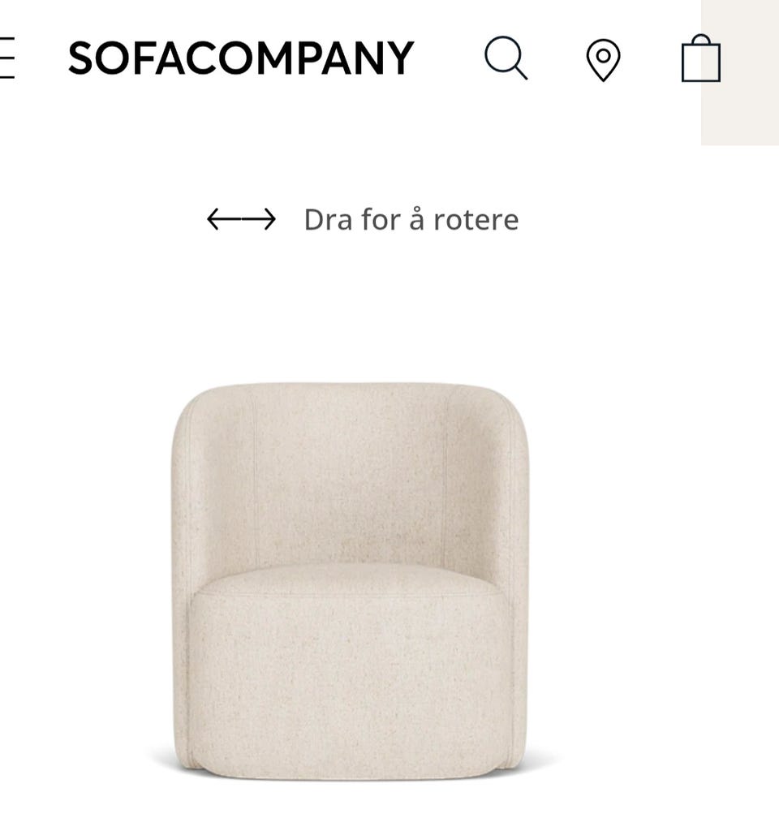View cart contents via the bag icon
Screen dimensions: 779x831
(x=700, y=58)
